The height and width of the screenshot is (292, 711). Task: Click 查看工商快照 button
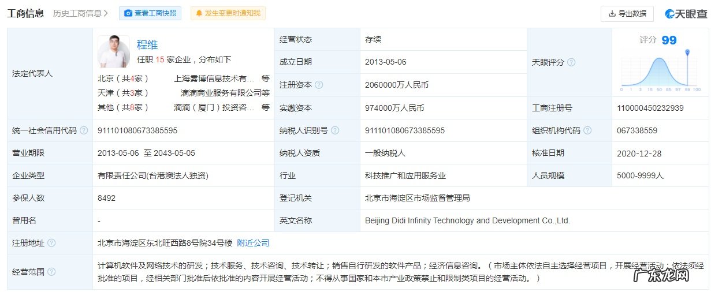pos(150,13)
